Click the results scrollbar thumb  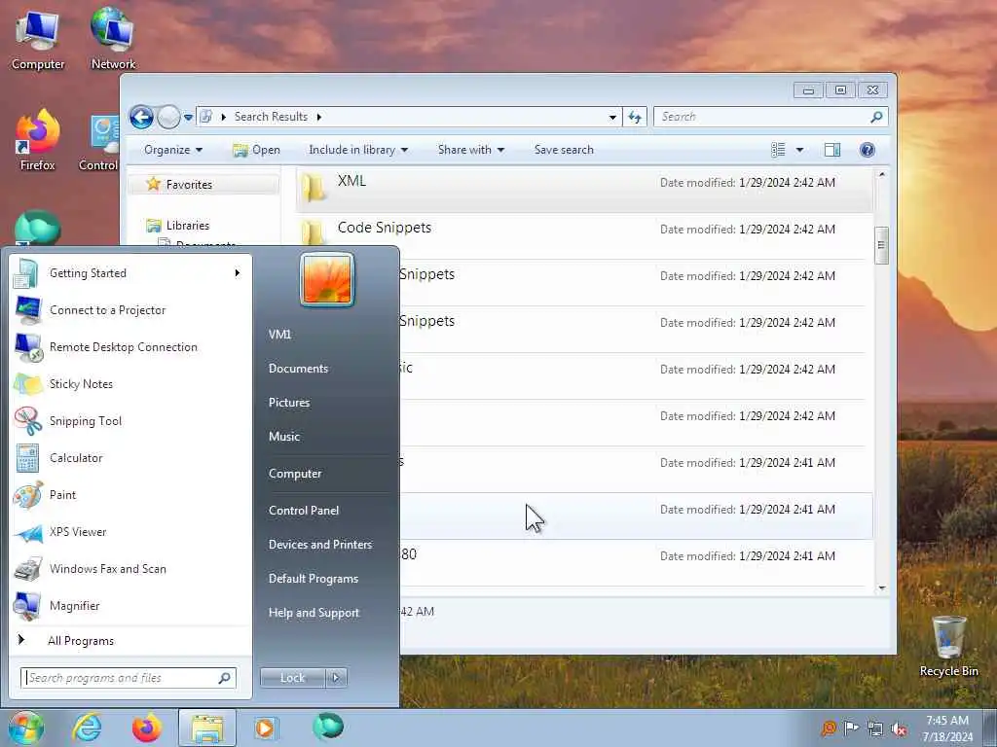click(881, 245)
